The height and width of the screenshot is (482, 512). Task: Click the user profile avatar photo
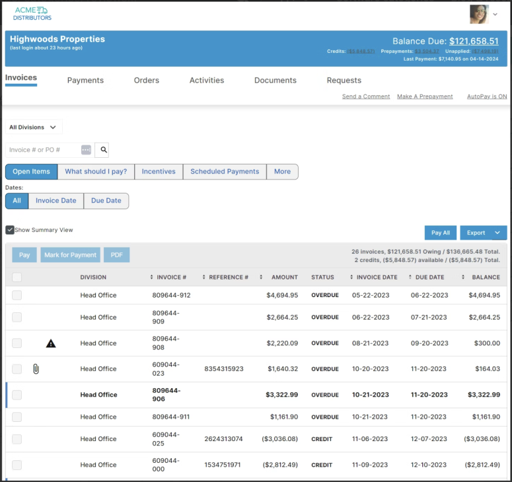coord(479,14)
